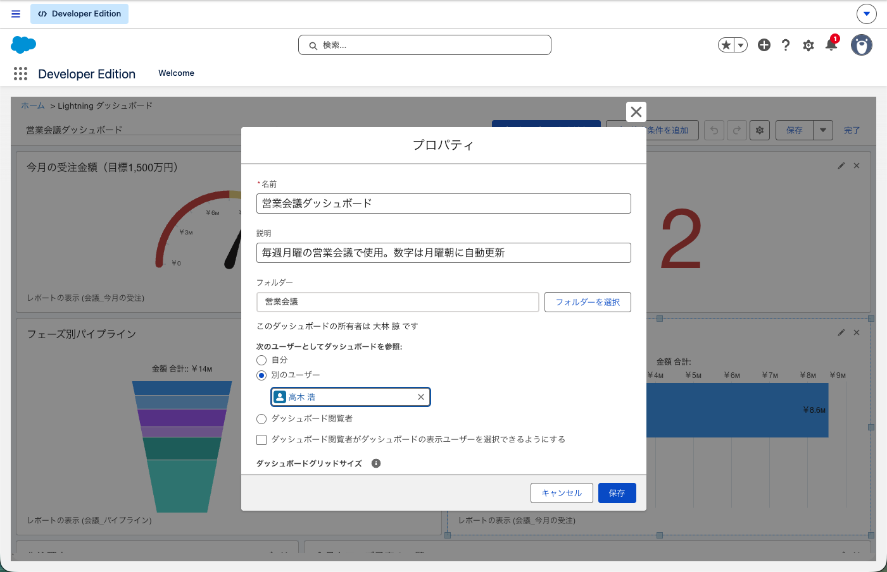Open the user profile avatar
The width and height of the screenshot is (887, 572).
click(x=862, y=45)
